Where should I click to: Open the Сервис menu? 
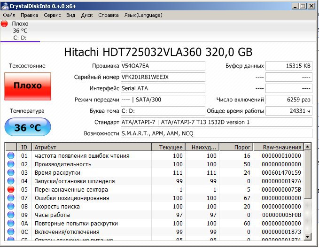pos(52,15)
